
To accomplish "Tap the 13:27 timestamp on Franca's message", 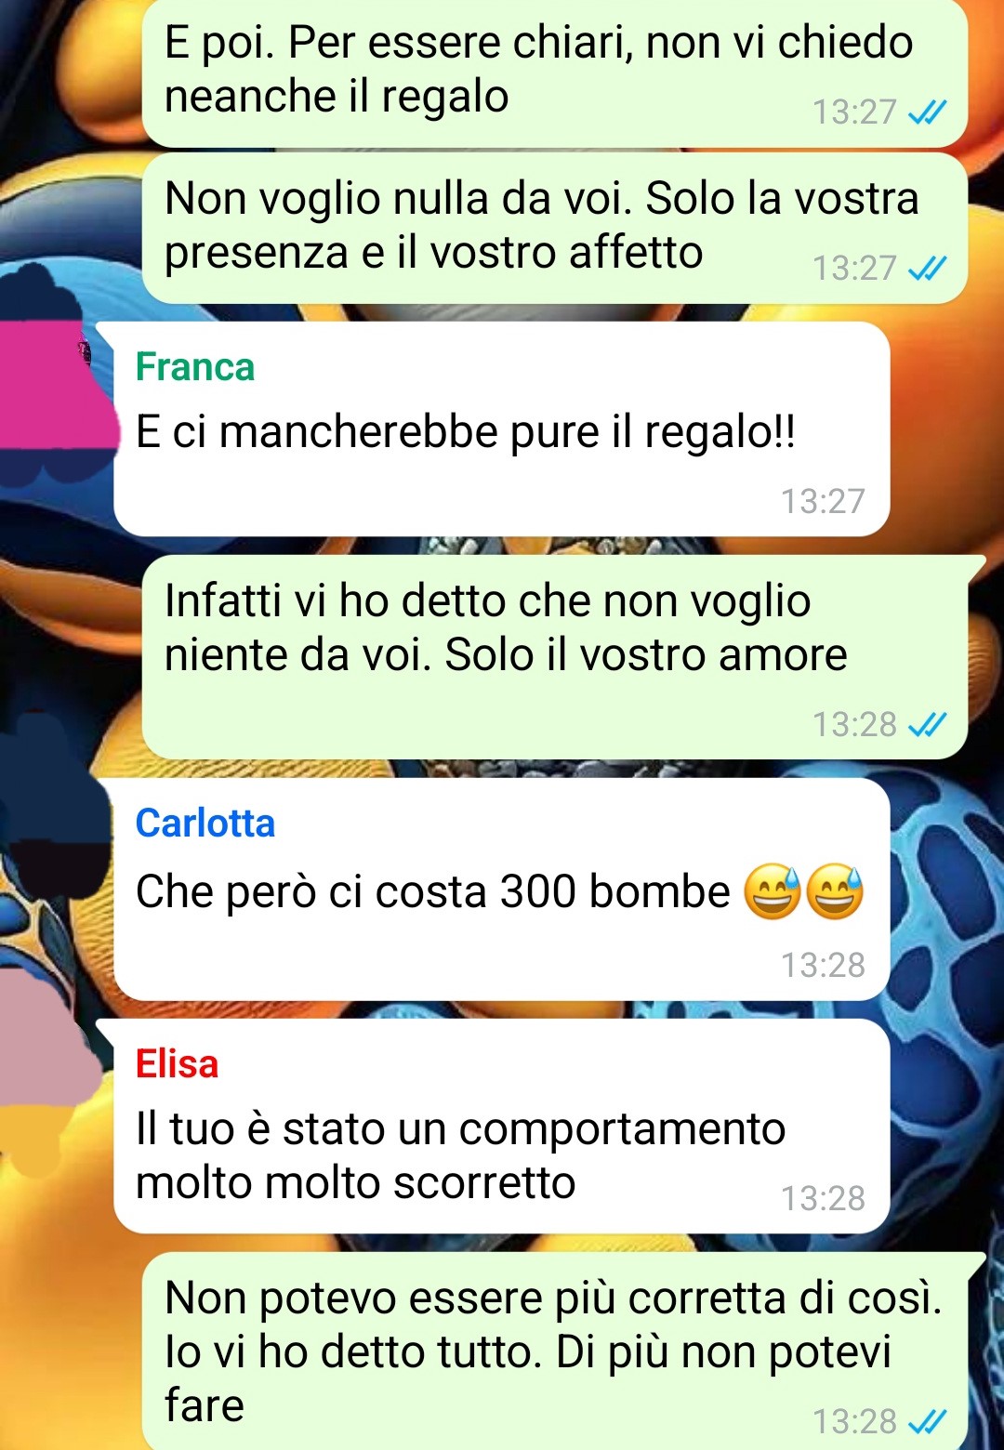I will click(823, 501).
